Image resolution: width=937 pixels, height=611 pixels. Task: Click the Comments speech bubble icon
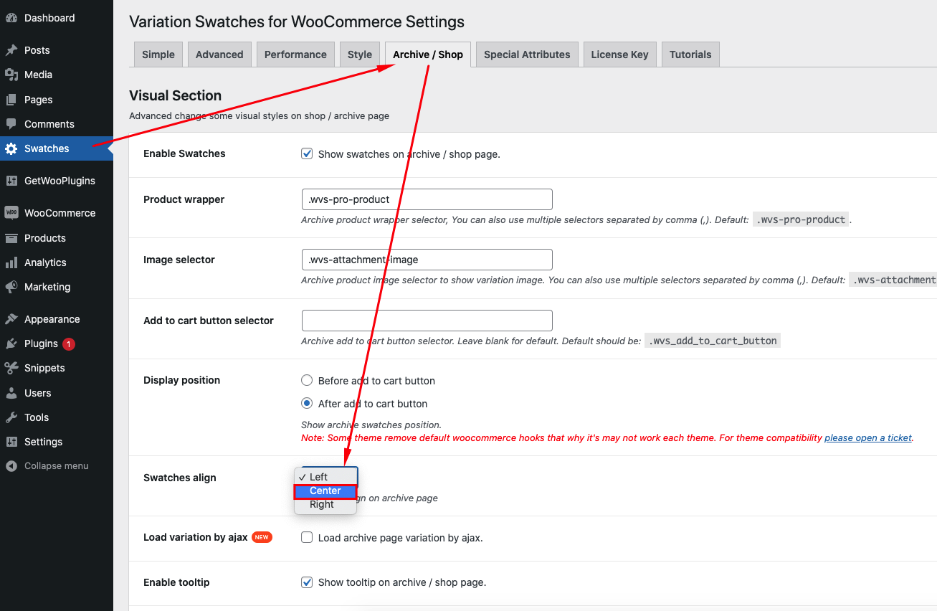pyautogui.click(x=11, y=124)
